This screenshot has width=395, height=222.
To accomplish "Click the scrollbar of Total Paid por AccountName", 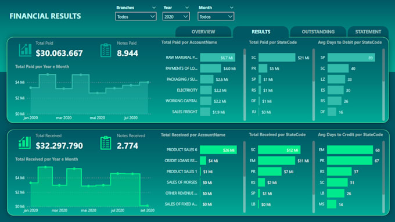I will pyautogui.click(x=245, y=85).
